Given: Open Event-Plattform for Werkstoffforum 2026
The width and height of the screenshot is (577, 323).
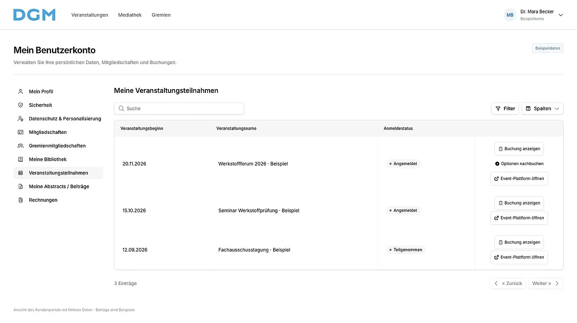Looking at the screenshot, I should (519, 179).
